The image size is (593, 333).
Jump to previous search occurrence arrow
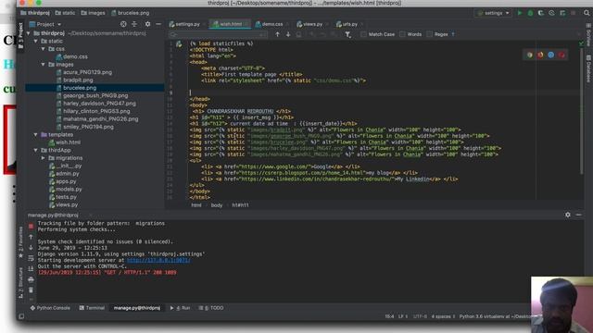click(277, 34)
